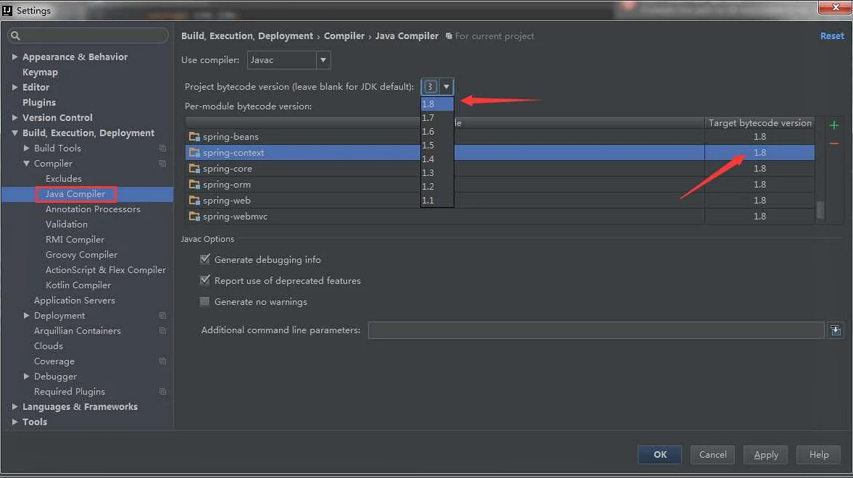Choose 1.6 from the bytecode version list
Image resolution: width=853 pixels, height=478 pixels.
428,130
